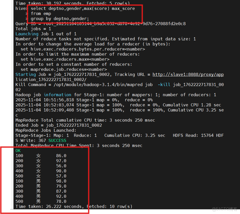Click deptno 100 in the 86.0 row
The height and width of the screenshot is (214, 240).
(19, 156)
